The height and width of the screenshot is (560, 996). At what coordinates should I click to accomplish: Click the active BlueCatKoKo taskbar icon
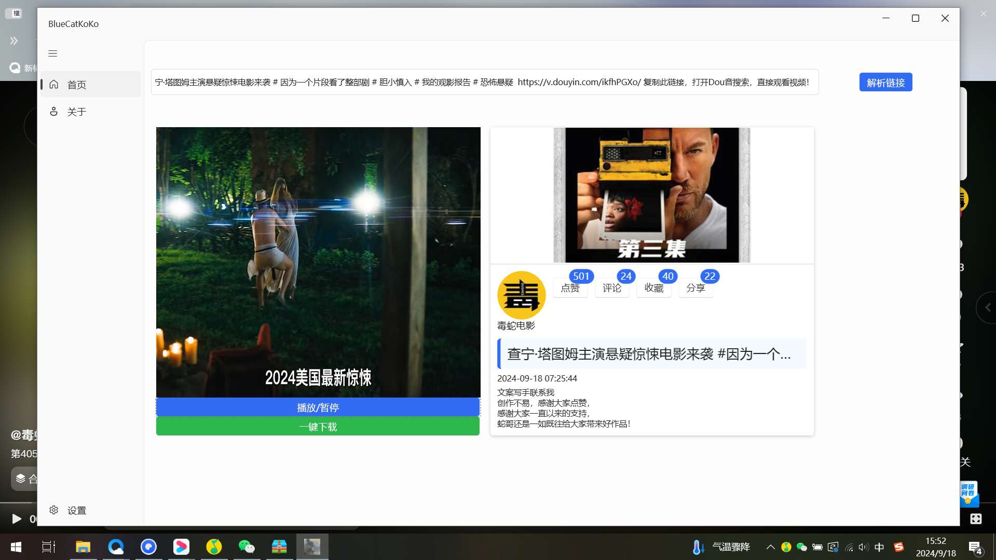312,547
